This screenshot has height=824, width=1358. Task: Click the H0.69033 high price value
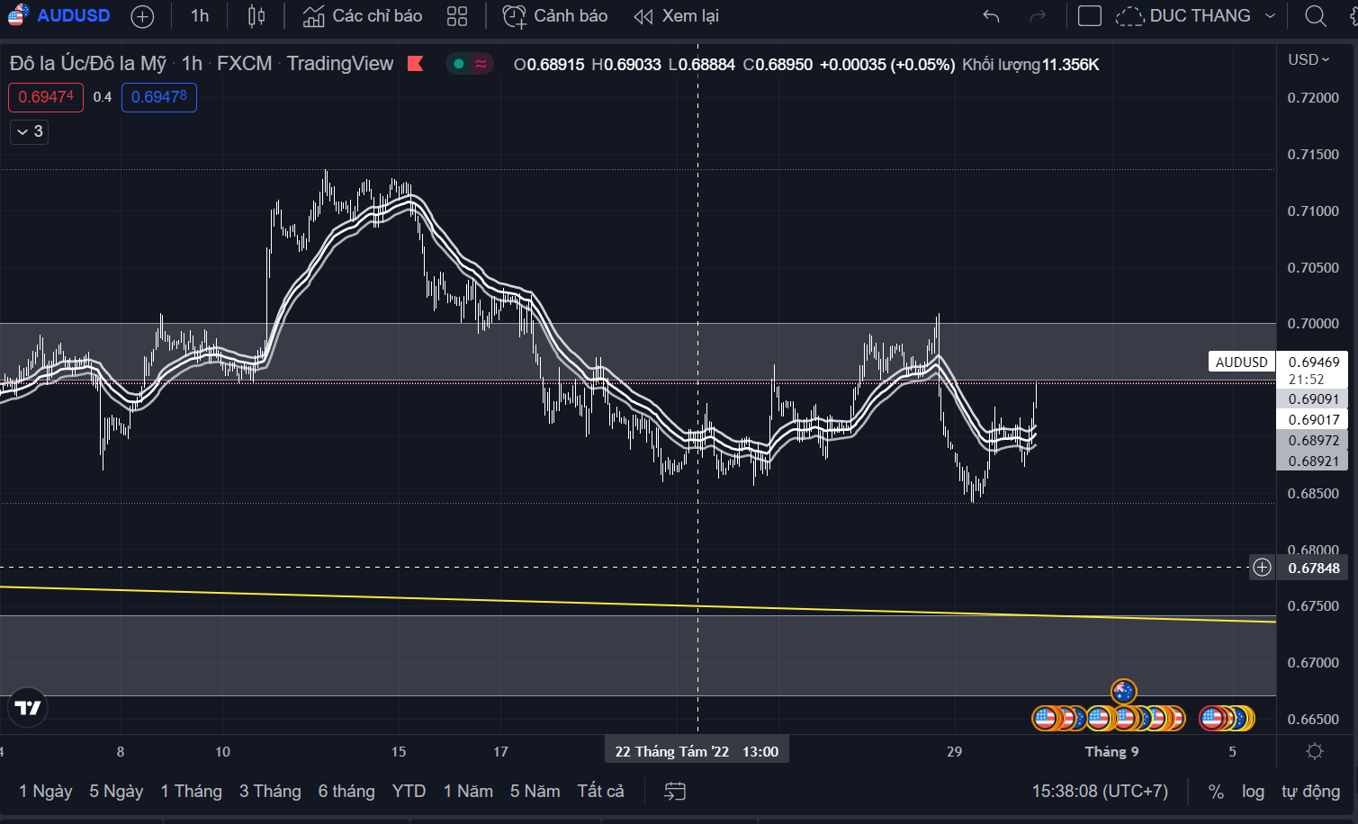[626, 65]
